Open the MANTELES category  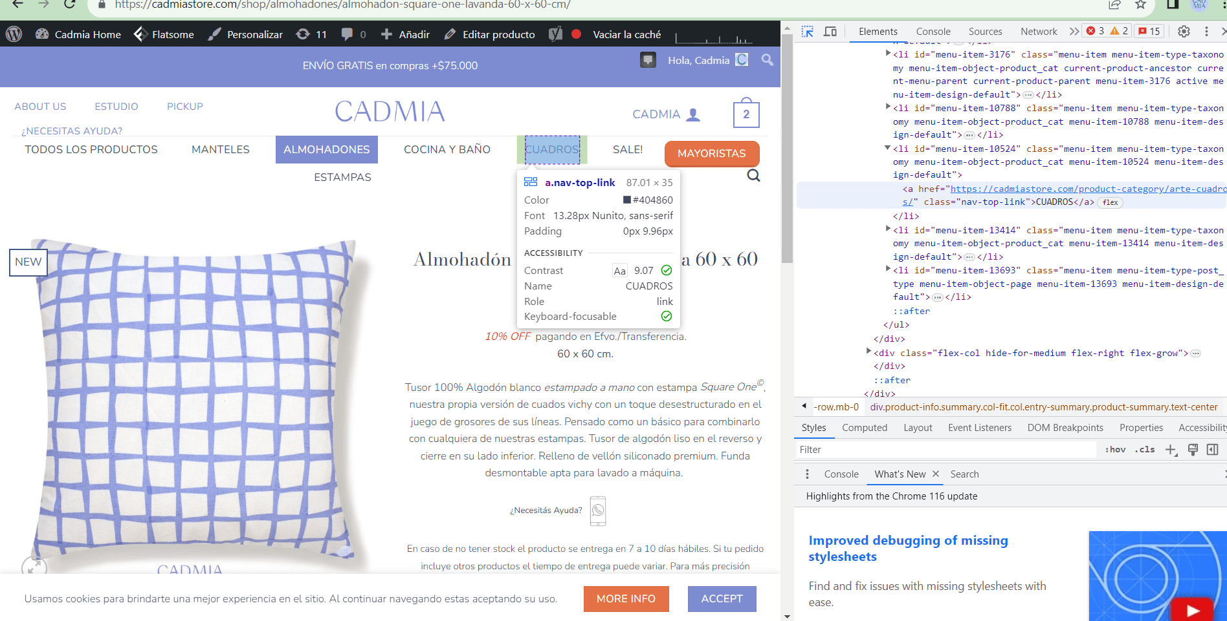[221, 149]
